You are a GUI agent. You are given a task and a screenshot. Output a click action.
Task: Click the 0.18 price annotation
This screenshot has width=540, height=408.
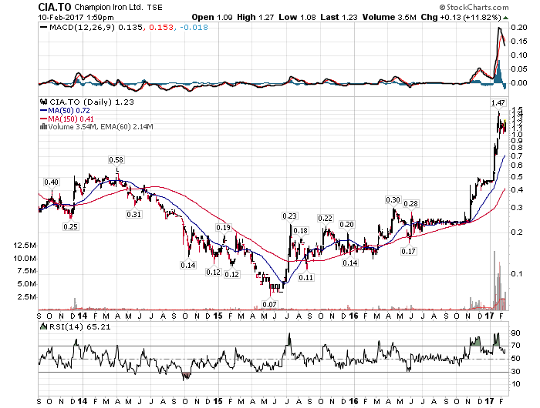pos(301,230)
